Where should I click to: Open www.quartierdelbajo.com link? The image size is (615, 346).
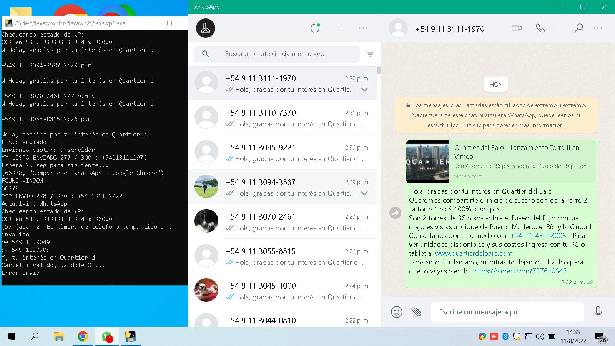pos(474,253)
